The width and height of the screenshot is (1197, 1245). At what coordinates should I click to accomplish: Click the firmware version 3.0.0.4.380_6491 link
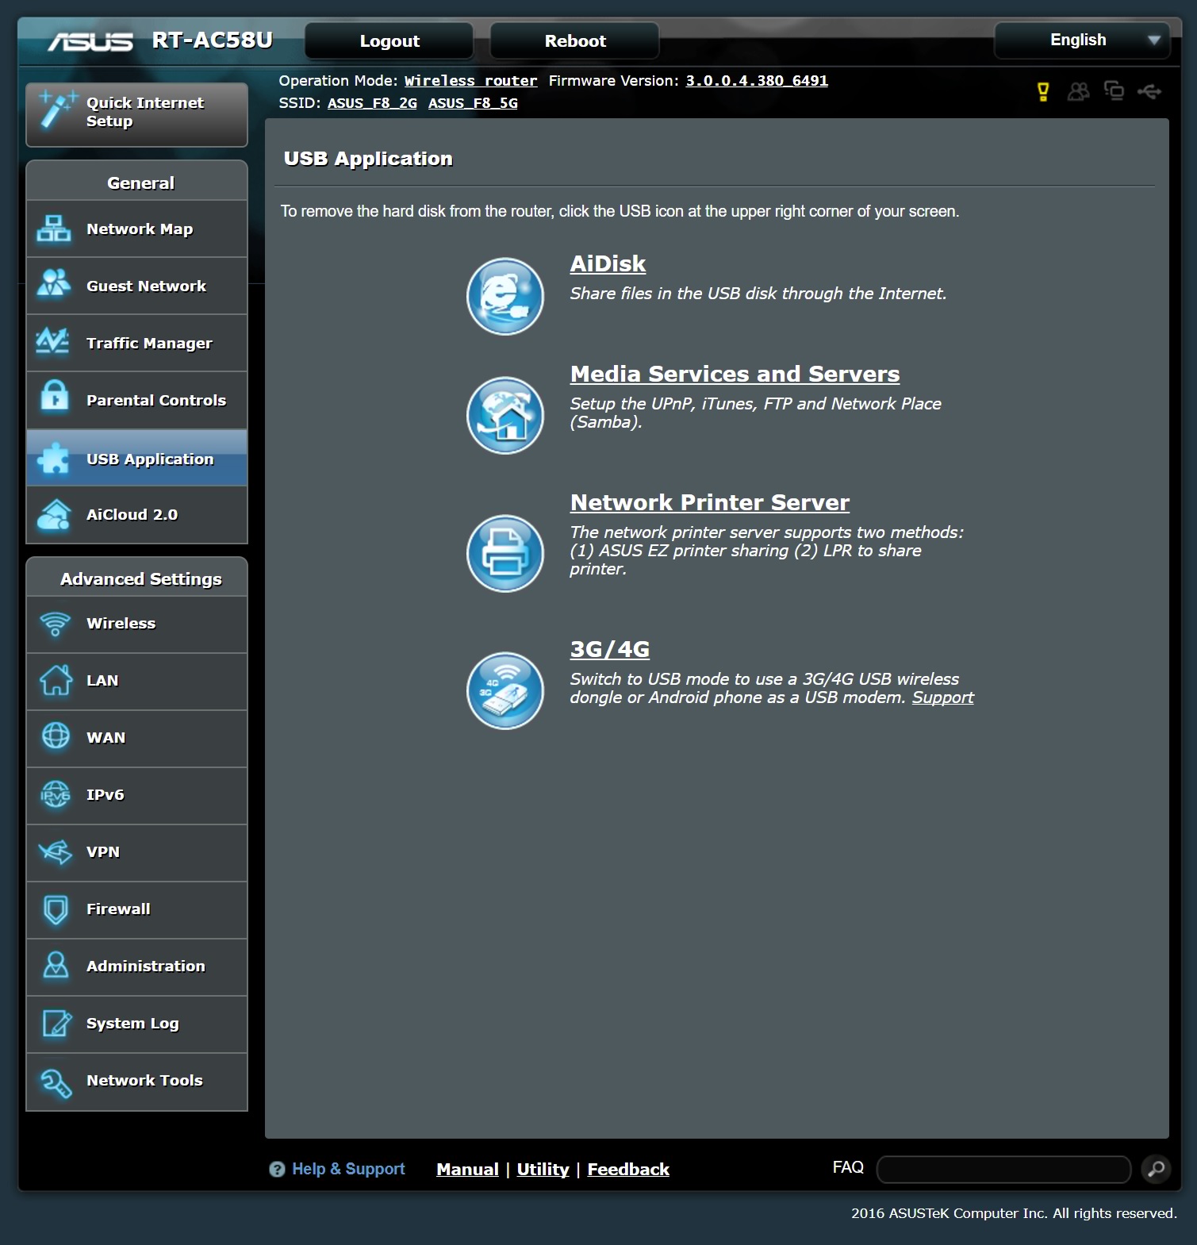point(757,81)
